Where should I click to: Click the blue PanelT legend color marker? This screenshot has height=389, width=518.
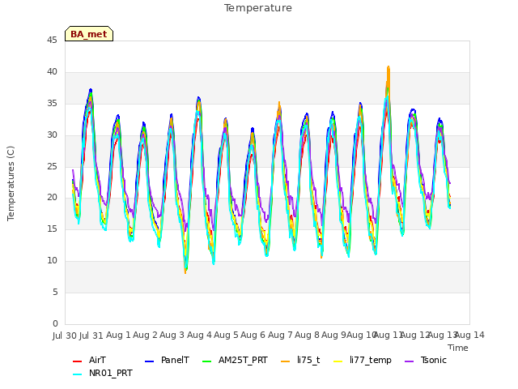149,361
